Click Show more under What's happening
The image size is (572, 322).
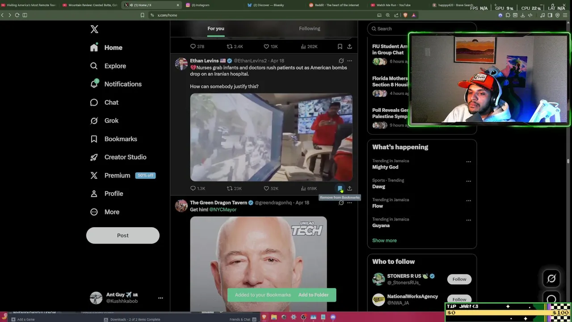[x=384, y=241]
